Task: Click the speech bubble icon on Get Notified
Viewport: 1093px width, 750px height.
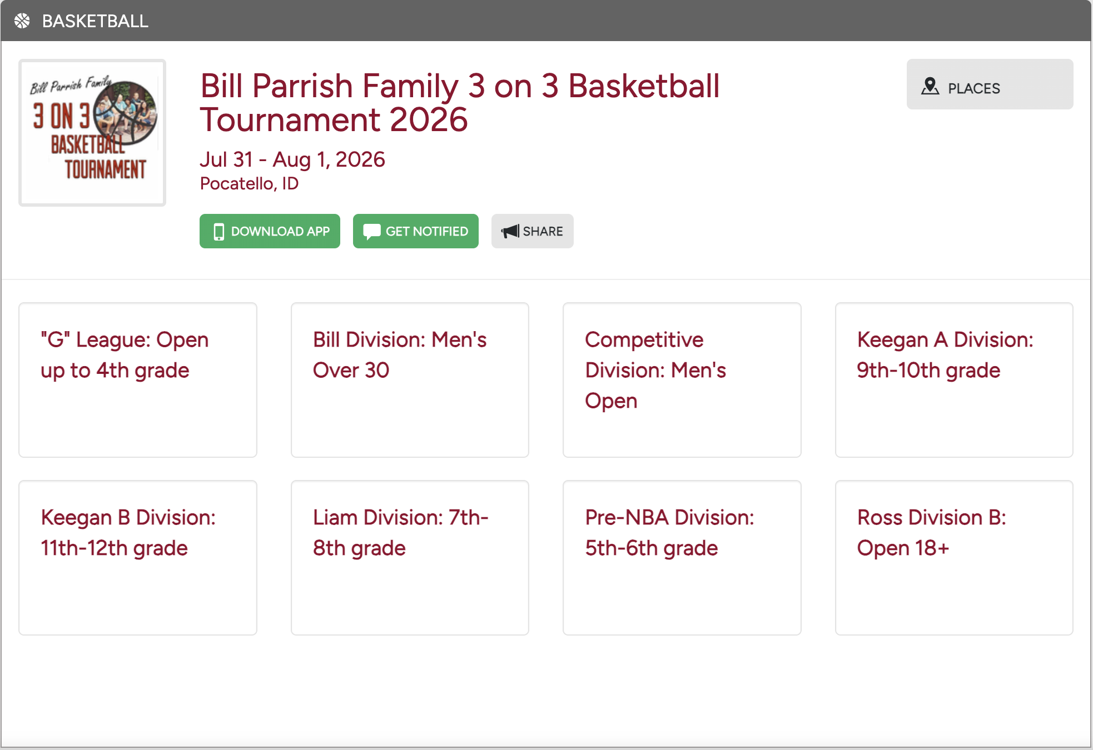Action: click(371, 232)
